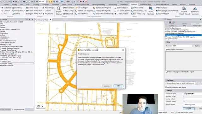This screenshot has height=114, width=202.
Task: Close the Command Not Licensed dialog
Action: click(x=123, y=50)
